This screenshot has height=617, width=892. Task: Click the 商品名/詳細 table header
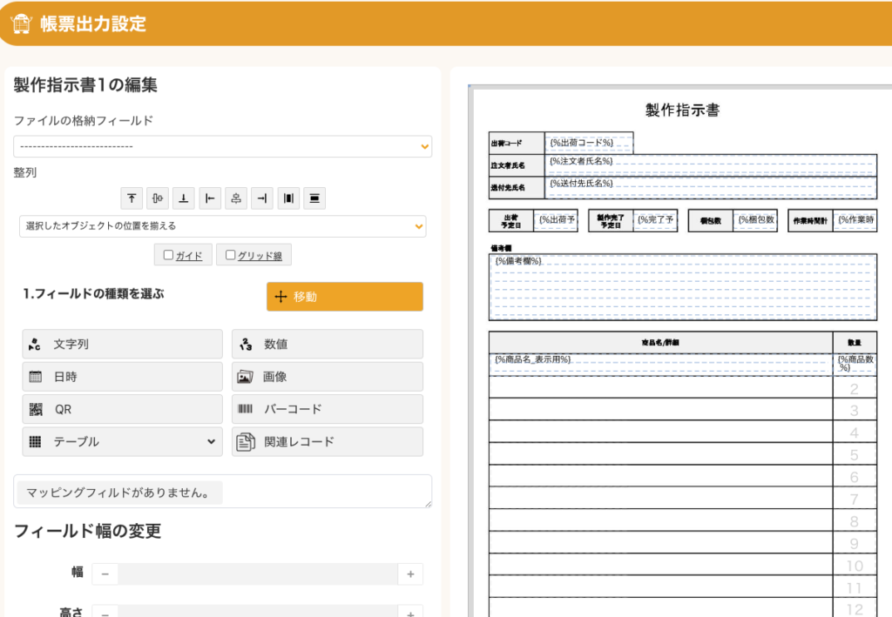tap(660, 343)
